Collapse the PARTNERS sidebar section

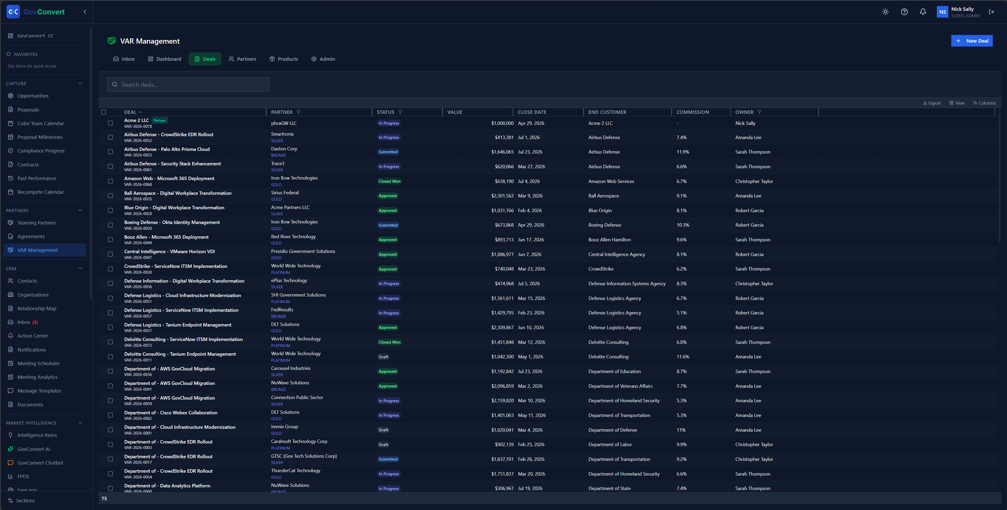coord(80,211)
